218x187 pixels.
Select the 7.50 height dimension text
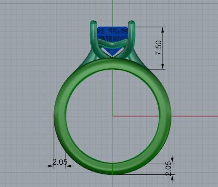click(159, 48)
